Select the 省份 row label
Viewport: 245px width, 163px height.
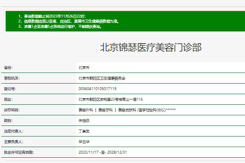[9, 68]
